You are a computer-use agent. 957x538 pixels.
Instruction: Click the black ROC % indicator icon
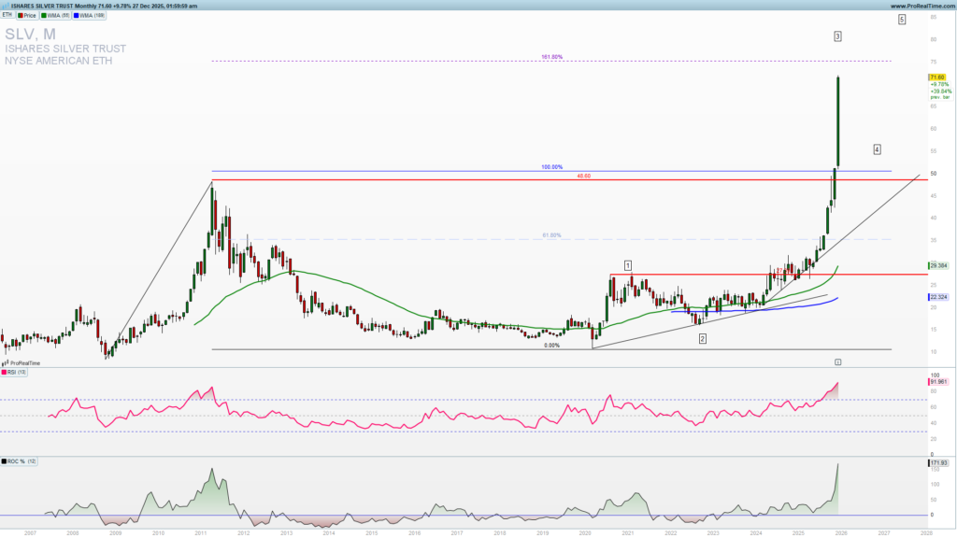coord(5,461)
